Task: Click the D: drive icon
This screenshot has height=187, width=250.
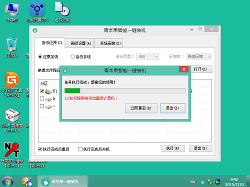Action: point(48,99)
